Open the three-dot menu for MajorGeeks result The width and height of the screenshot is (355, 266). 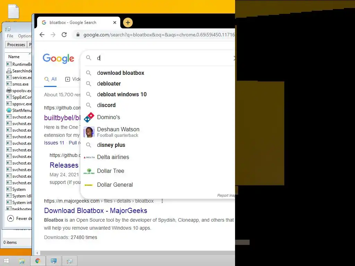[x=162, y=201]
